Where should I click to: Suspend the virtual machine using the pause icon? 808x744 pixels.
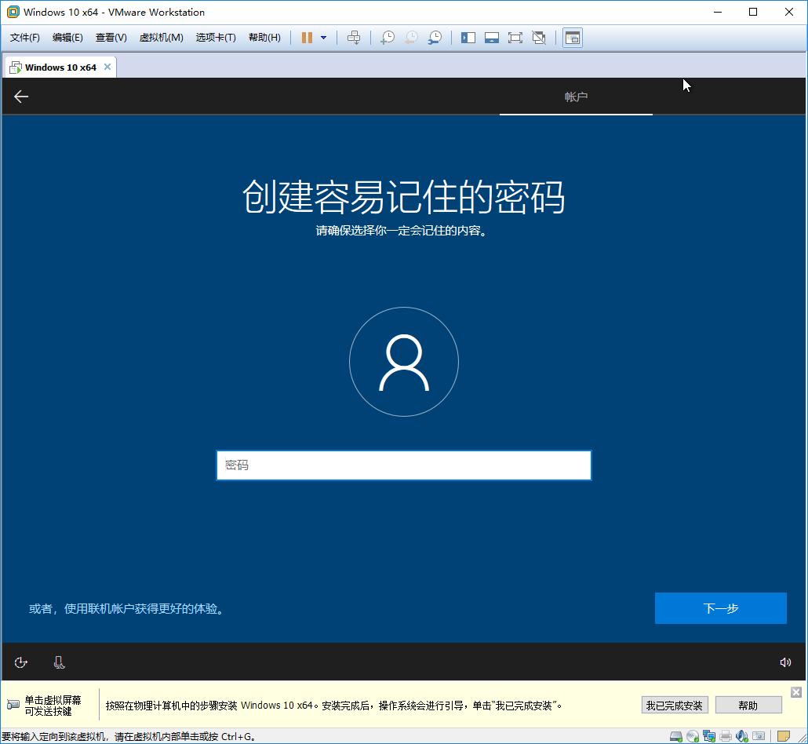click(306, 37)
